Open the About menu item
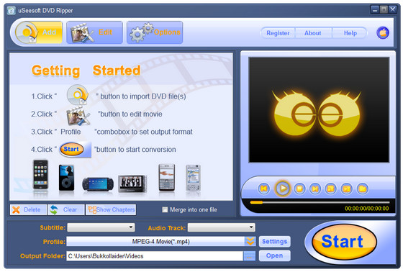Viewport: 403px width, 272px height. 313,33
